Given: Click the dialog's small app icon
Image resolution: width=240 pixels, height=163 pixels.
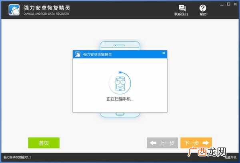Looking at the screenshot, I should [x=78, y=54].
